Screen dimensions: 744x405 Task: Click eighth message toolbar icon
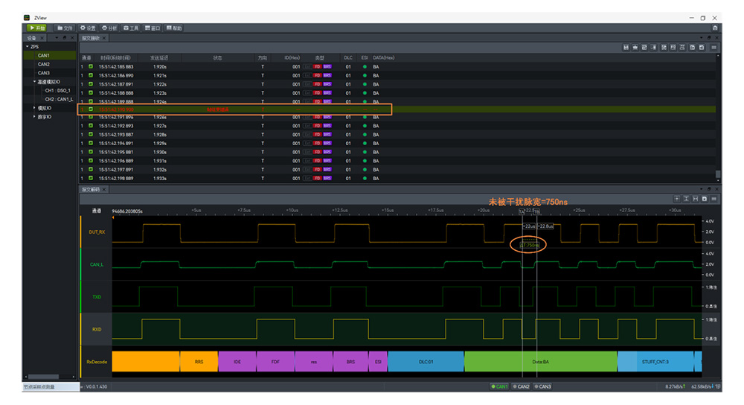(x=692, y=48)
